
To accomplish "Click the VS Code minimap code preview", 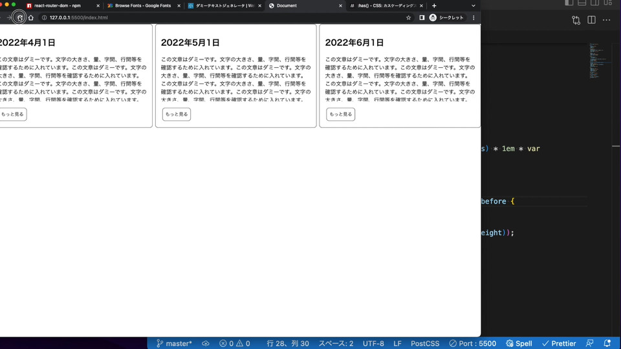I will point(599,61).
